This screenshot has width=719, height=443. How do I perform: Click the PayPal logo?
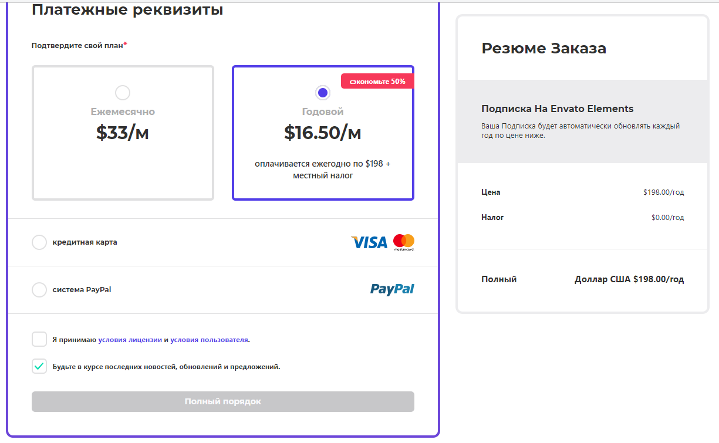click(392, 289)
